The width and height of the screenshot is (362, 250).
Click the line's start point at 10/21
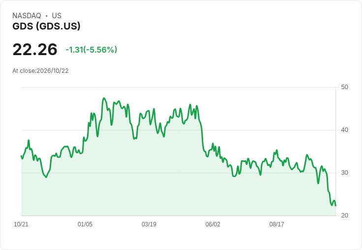(x=21, y=156)
